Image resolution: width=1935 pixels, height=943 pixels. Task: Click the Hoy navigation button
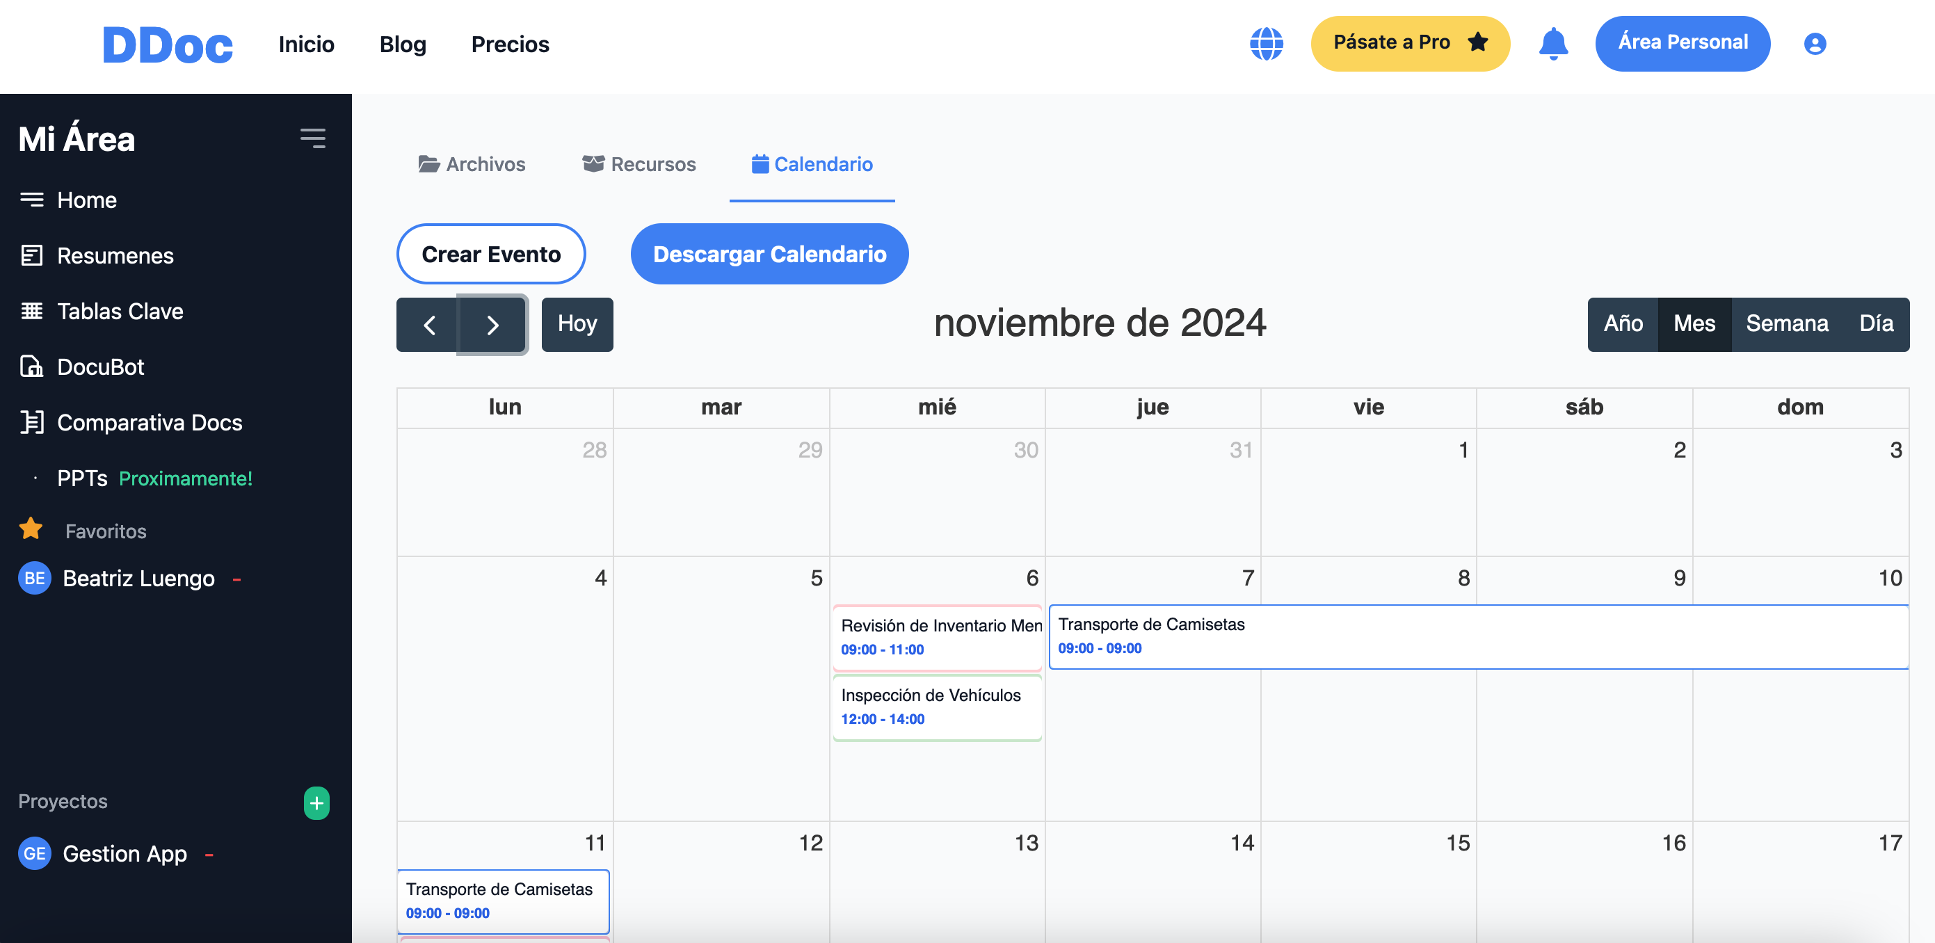tap(577, 323)
